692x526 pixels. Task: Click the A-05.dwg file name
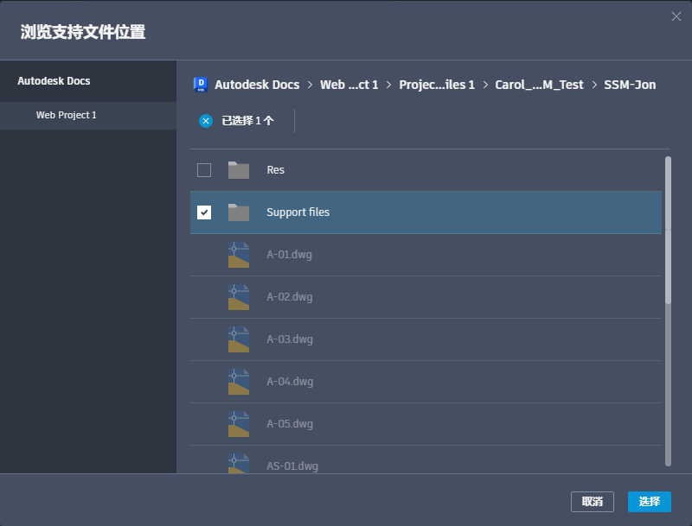coord(290,424)
